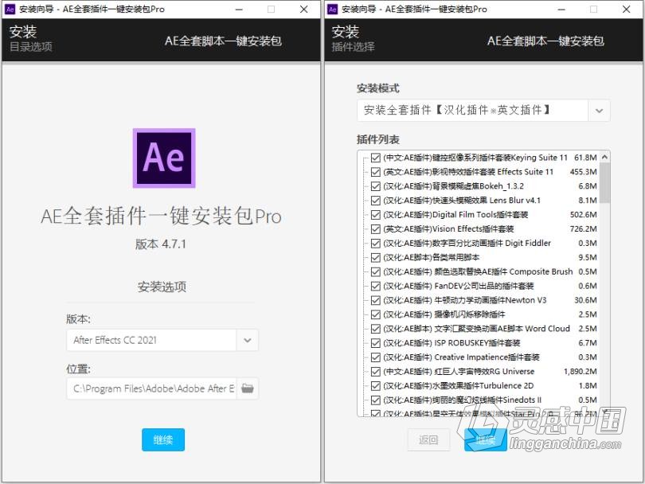Click the 726.2M size value

(x=584, y=228)
